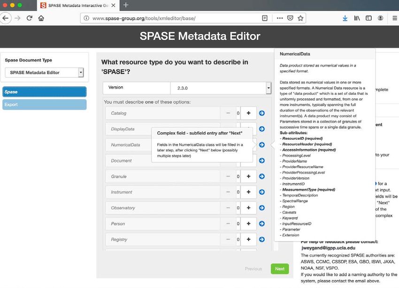The image size is (399, 288).
Task: Open the Firefox account menu
Action: [x=380, y=18]
